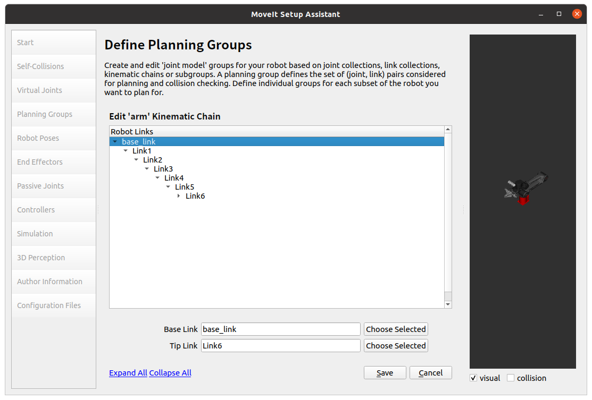Viewport: 592px width, 400px height.
Task: Minimize the MoveIt Setup Assistant window
Action: click(x=541, y=14)
